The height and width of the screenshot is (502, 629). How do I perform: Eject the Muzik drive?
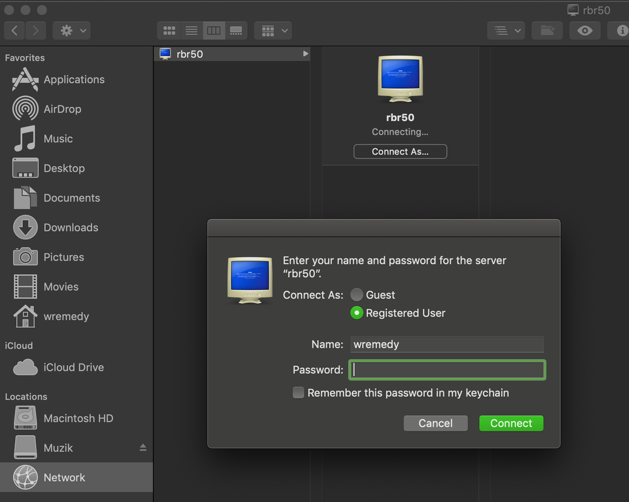(143, 448)
